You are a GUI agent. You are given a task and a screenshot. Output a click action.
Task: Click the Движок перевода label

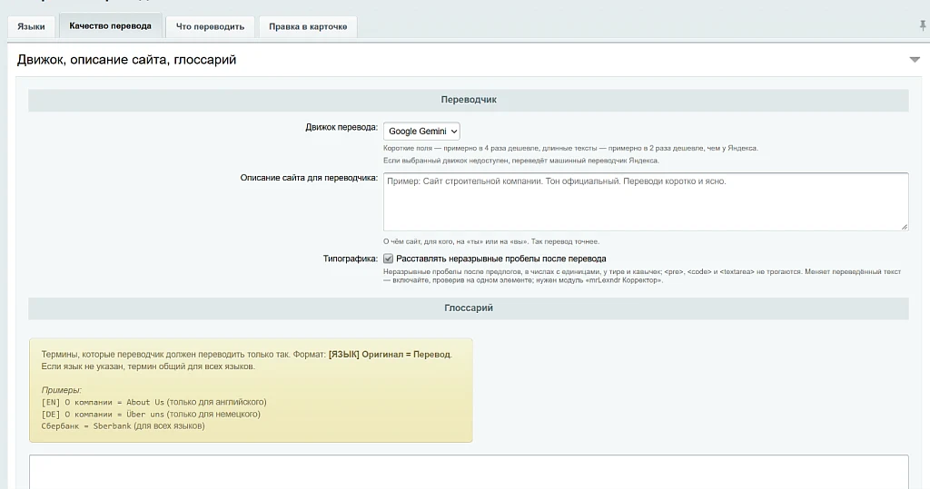tap(341, 127)
